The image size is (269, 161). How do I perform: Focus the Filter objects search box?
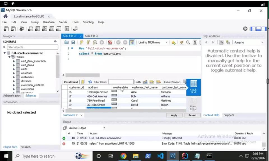click(x=33, y=47)
